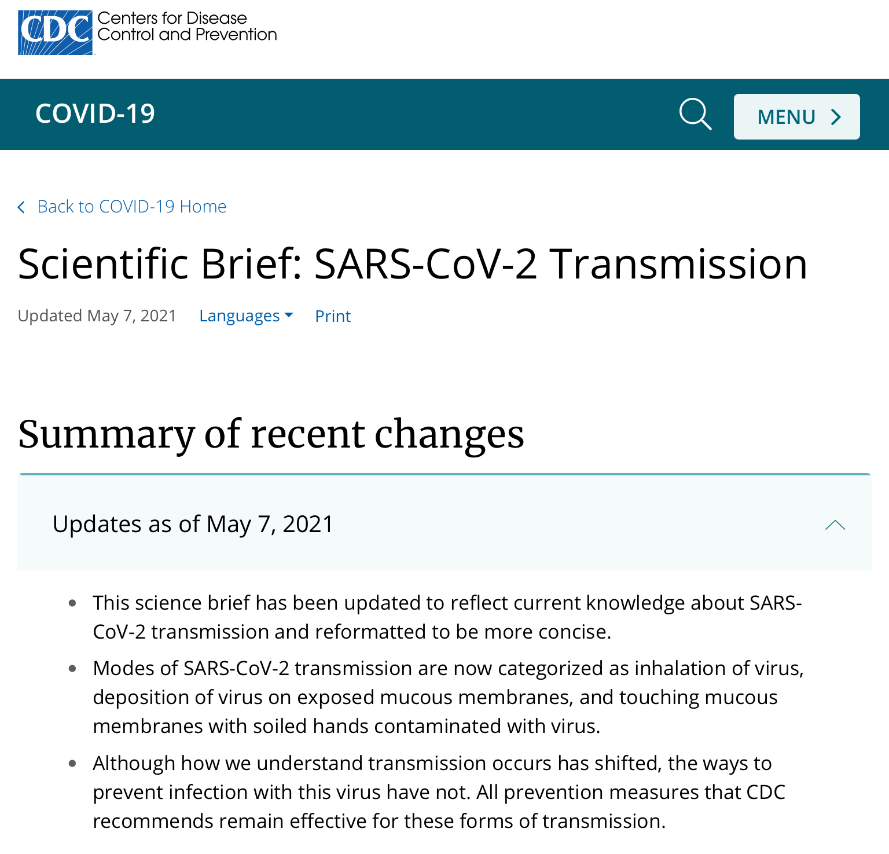Screen dimensions: 889x854
Task: Click the first bullet about the updated science brief
Action: [447, 617]
